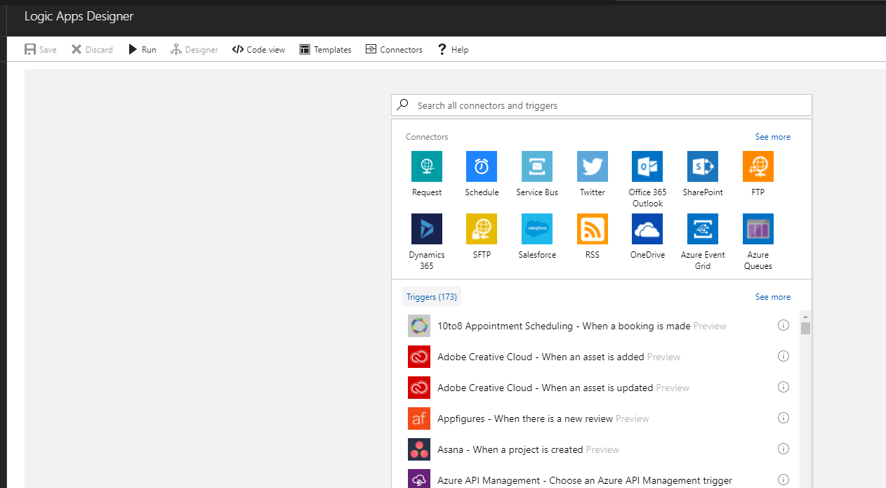Screen dimensions: 886x488
Task: Choose the Salesforce connector icon
Action: [x=537, y=229]
